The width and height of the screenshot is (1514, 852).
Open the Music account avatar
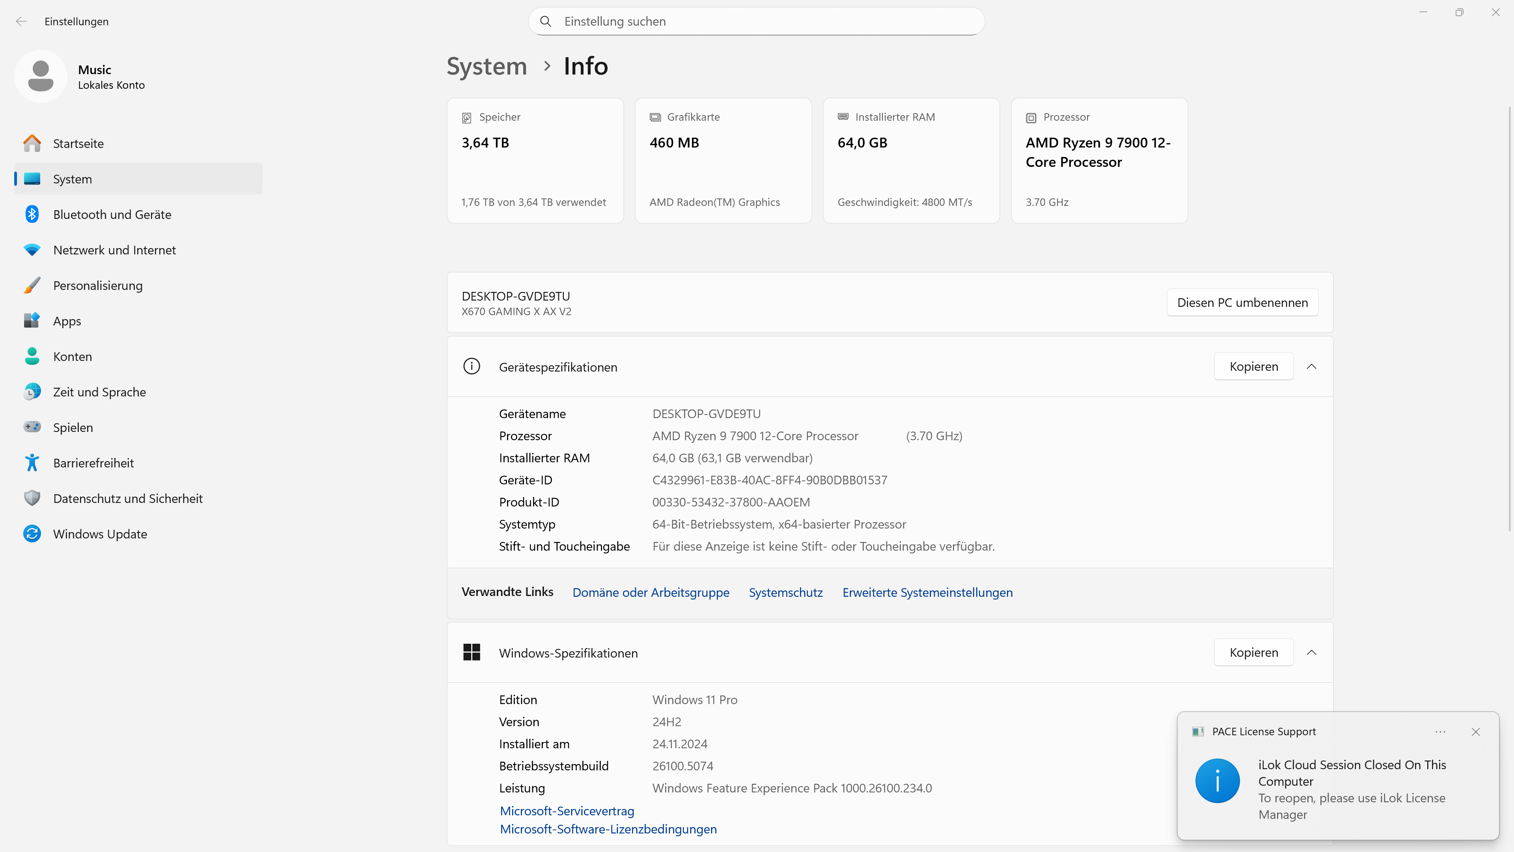point(41,77)
